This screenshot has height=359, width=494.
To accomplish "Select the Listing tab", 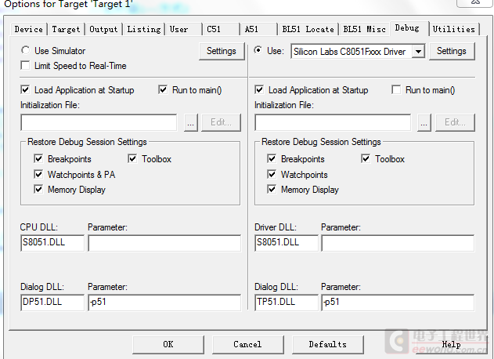I will point(144,29).
